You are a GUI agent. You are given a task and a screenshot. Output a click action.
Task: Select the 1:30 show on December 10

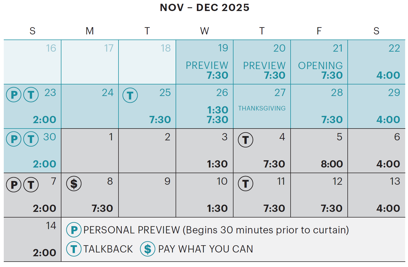click(217, 208)
